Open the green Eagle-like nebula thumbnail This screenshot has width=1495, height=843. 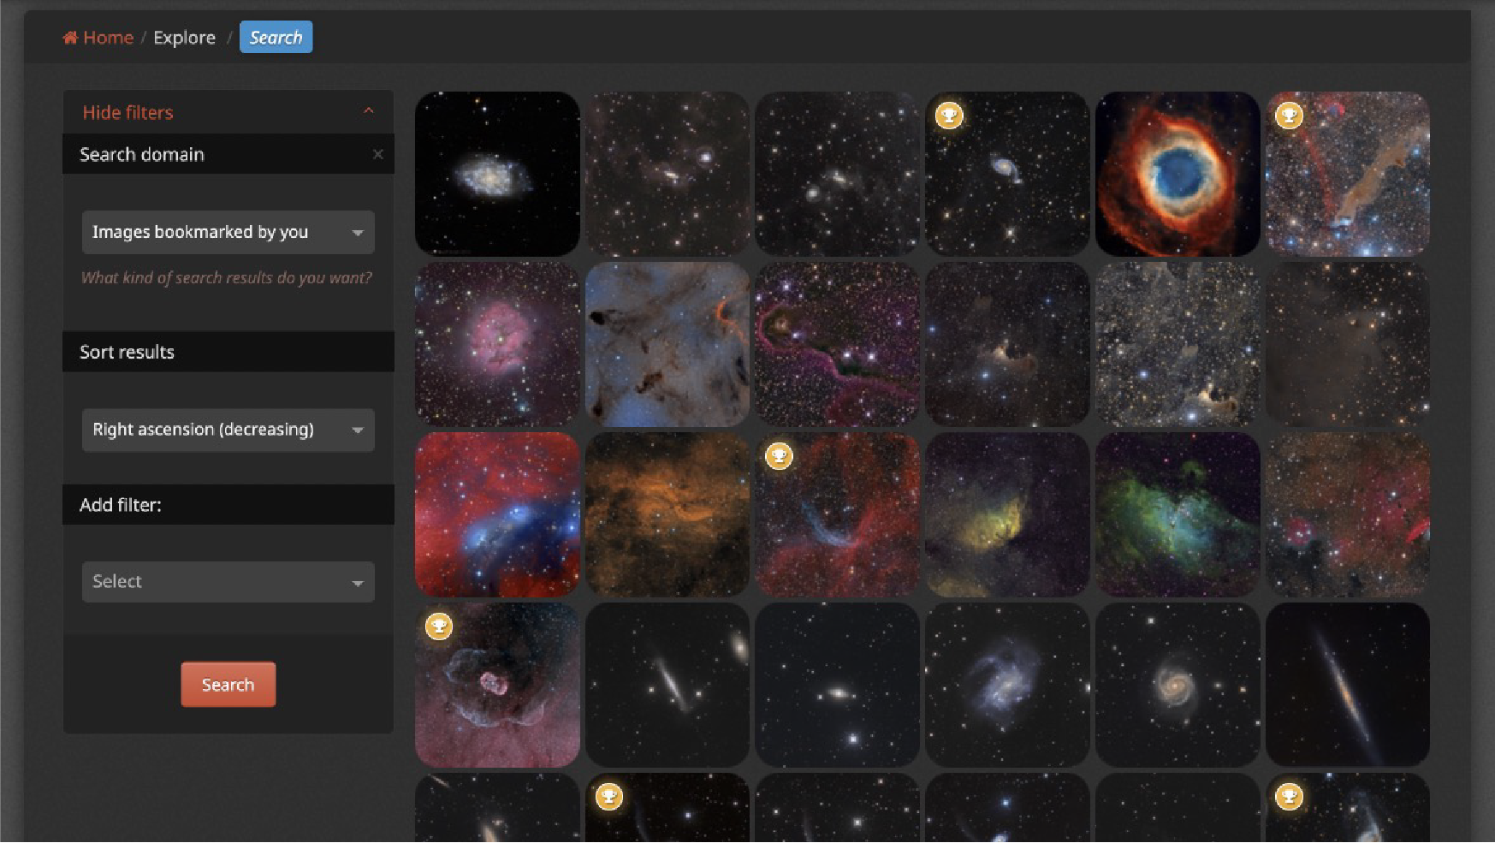(x=1177, y=514)
